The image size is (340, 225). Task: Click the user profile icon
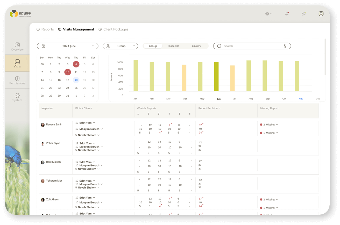[x=321, y=14]
